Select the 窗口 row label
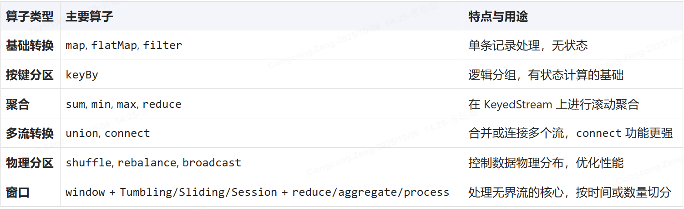The image size is (684, 209). click(x=18, y=192)
